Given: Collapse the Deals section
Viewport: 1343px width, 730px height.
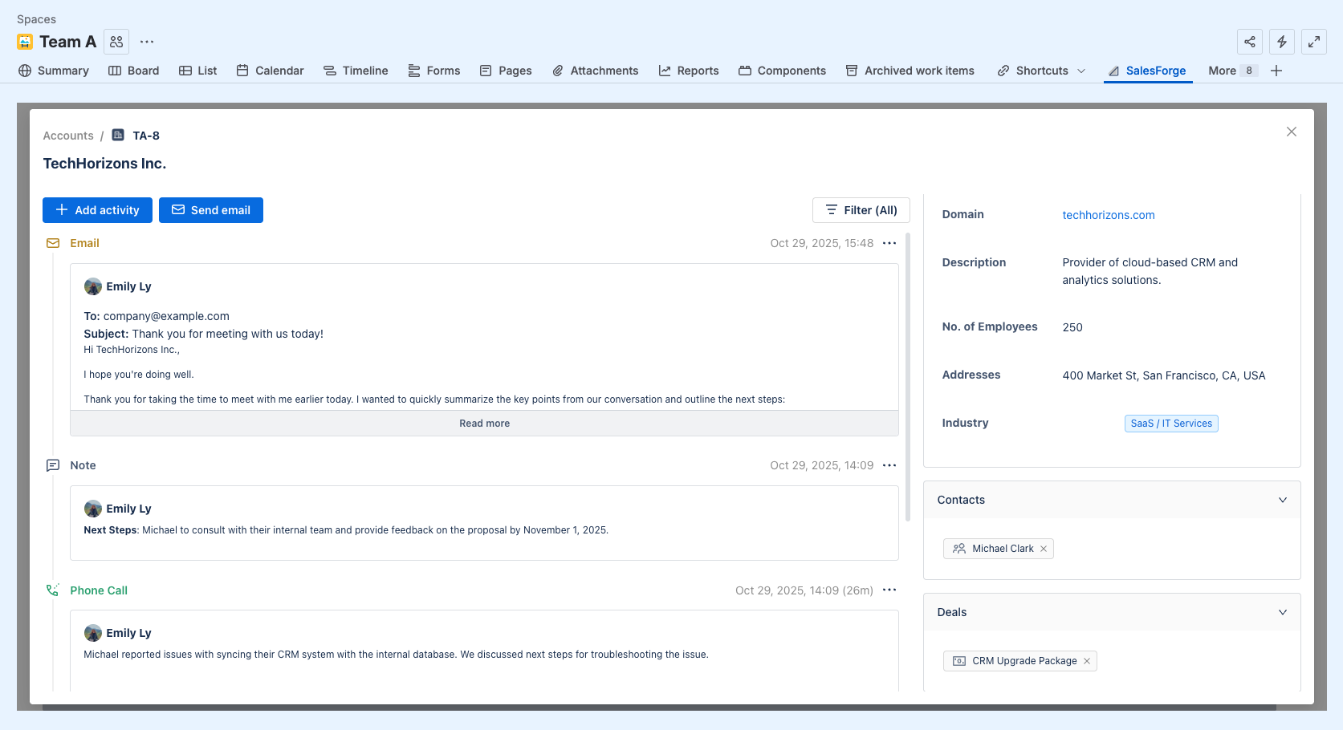Looking at the screenshot, I should click(x=1283, y=612).
